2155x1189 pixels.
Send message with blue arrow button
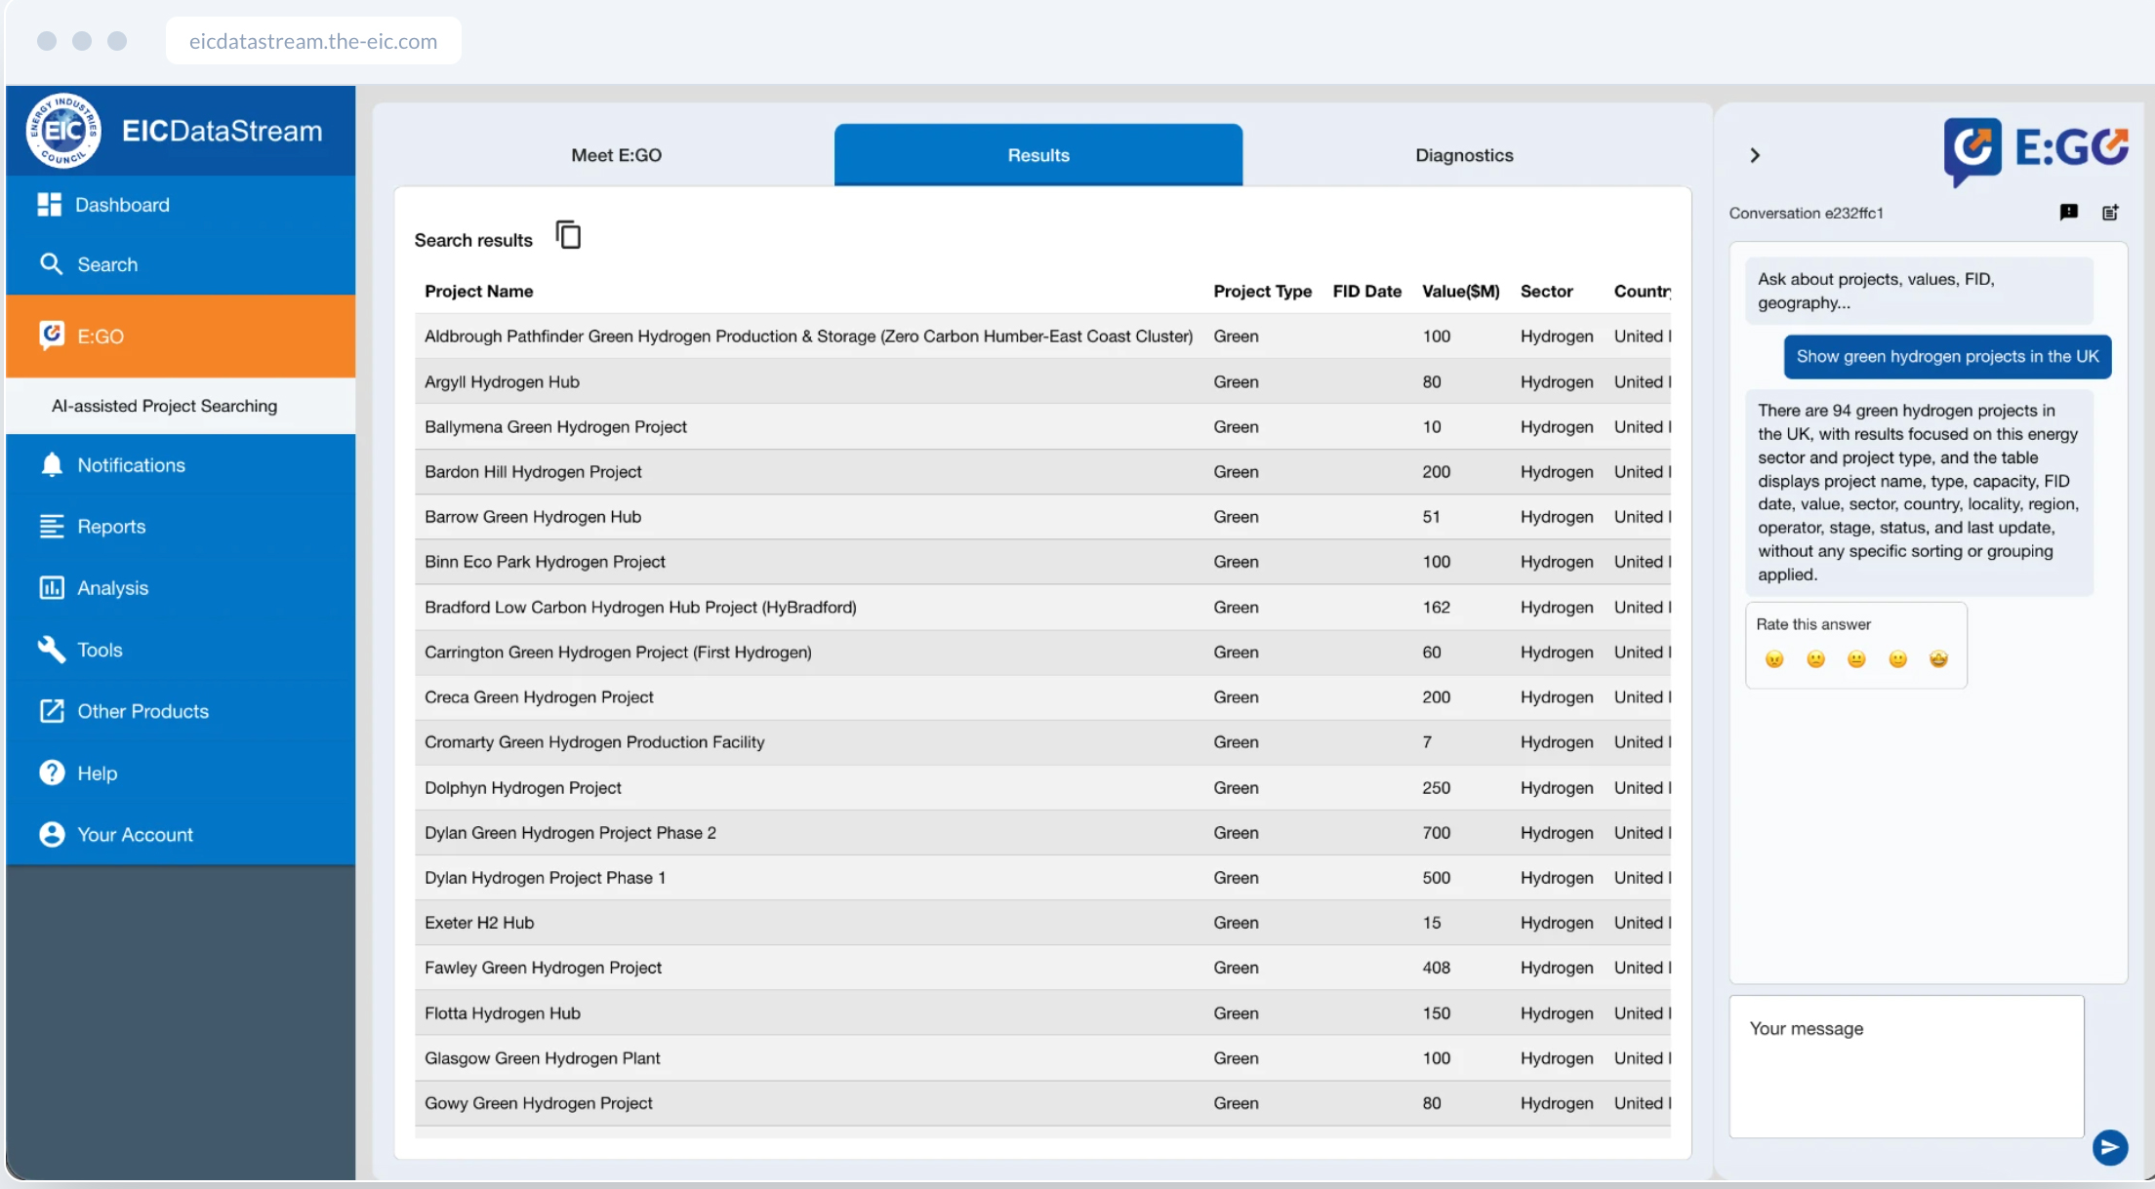click(x=2110, y=1147)
